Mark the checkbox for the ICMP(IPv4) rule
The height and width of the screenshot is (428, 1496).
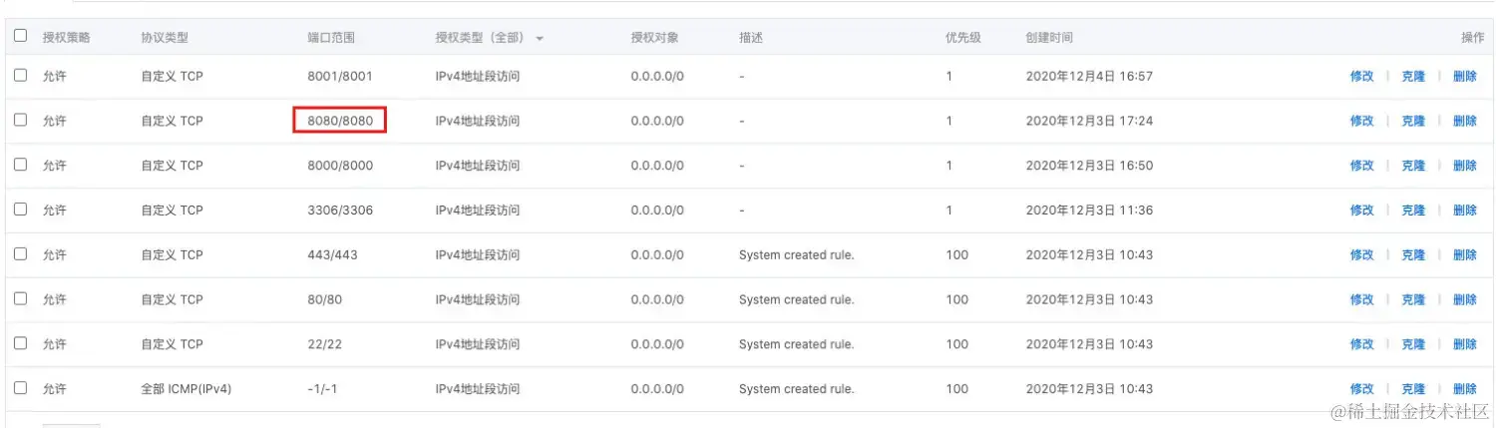point(20,388)
